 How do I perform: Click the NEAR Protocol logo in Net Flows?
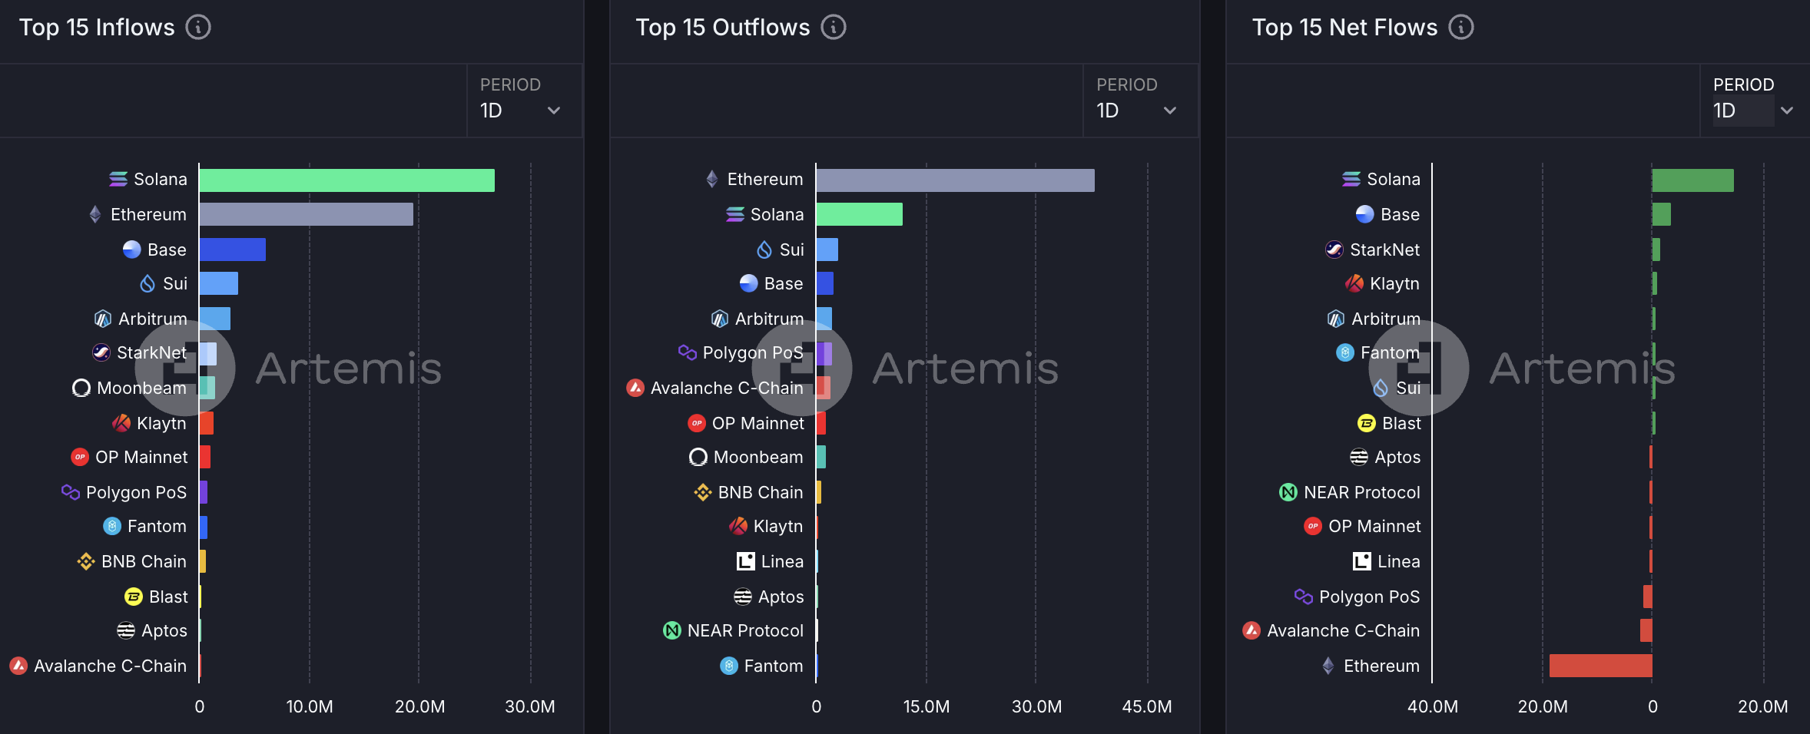[1288, 492]
